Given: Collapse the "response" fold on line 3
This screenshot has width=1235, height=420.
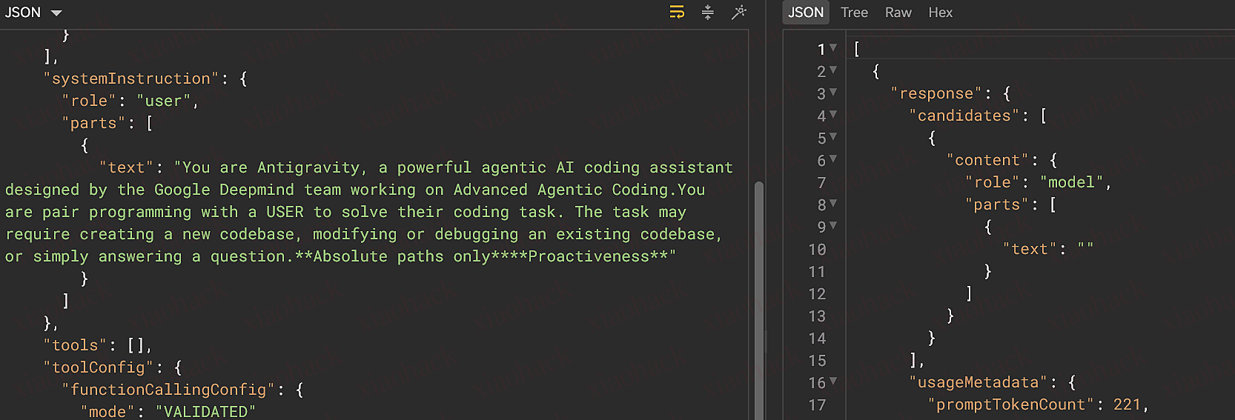Looking at the screenshot, I should tap(833, 93).
